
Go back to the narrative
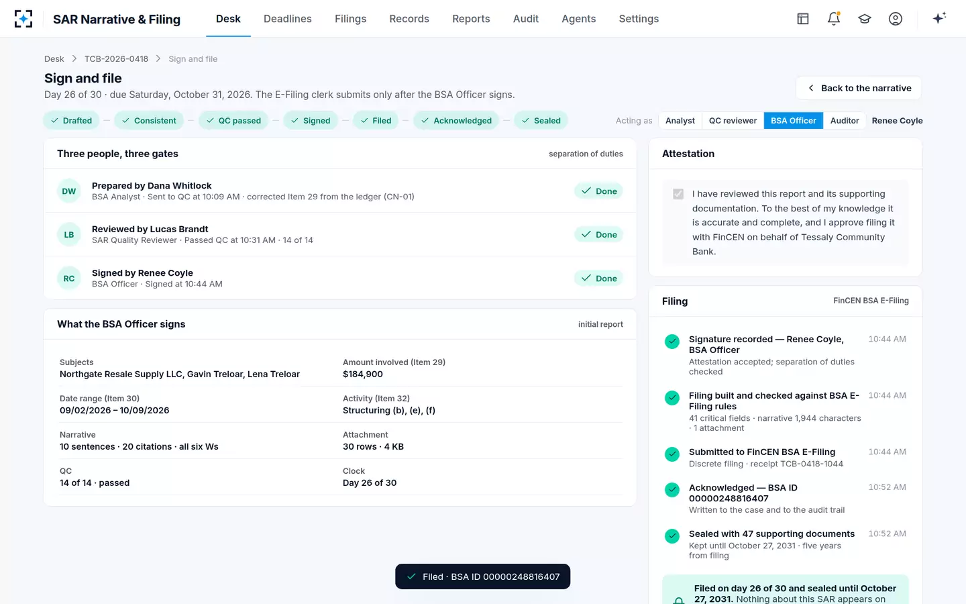859,88
